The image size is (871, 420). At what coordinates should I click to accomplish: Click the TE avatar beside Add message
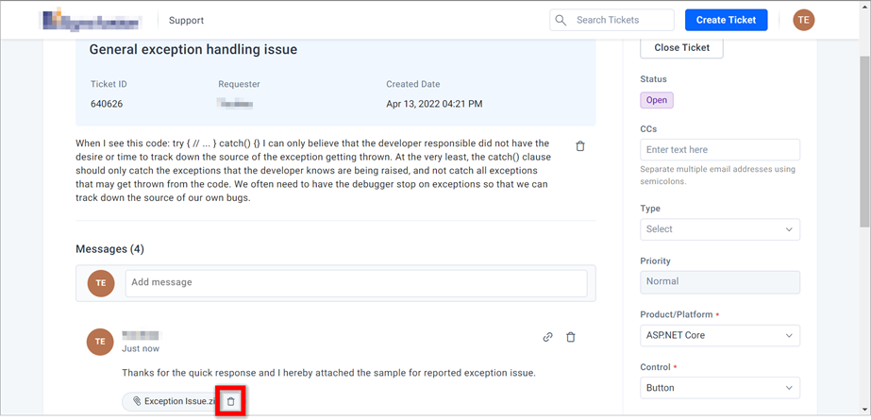pos(101,283)
